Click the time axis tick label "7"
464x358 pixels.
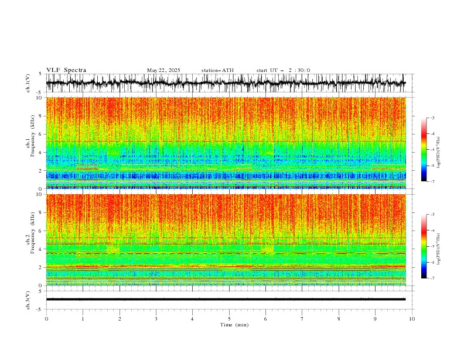pyautogui.click(x=302, y=319)
